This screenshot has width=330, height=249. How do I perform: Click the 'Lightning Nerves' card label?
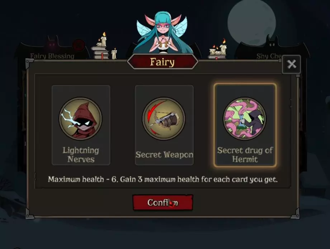(x=81, y=155)
